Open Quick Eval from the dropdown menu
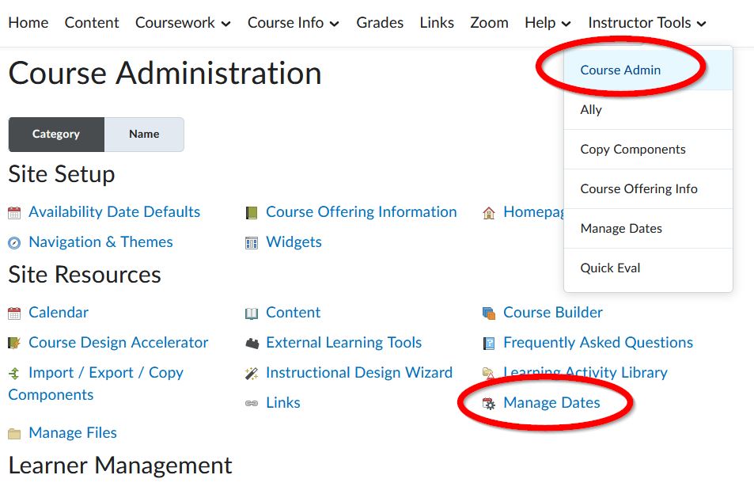Screen dimensions: 754x494 coord(610,268)
